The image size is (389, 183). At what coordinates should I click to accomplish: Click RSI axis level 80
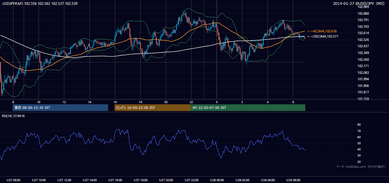(359, 125)
